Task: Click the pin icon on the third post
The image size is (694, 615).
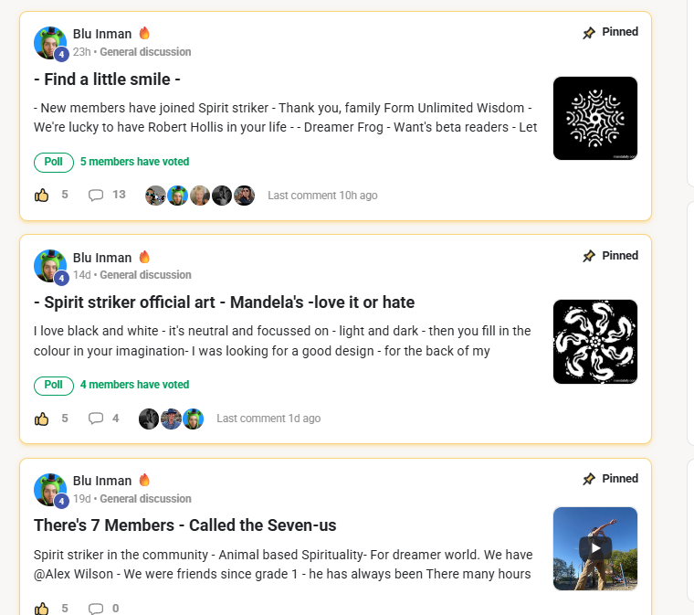Action: pos(589,480)
